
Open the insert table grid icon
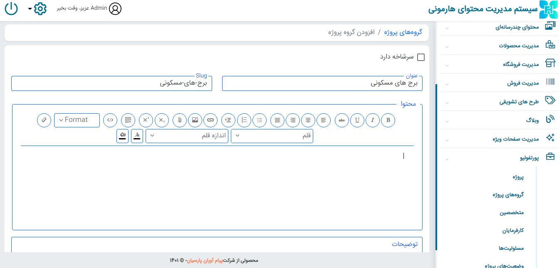(128, 120)
